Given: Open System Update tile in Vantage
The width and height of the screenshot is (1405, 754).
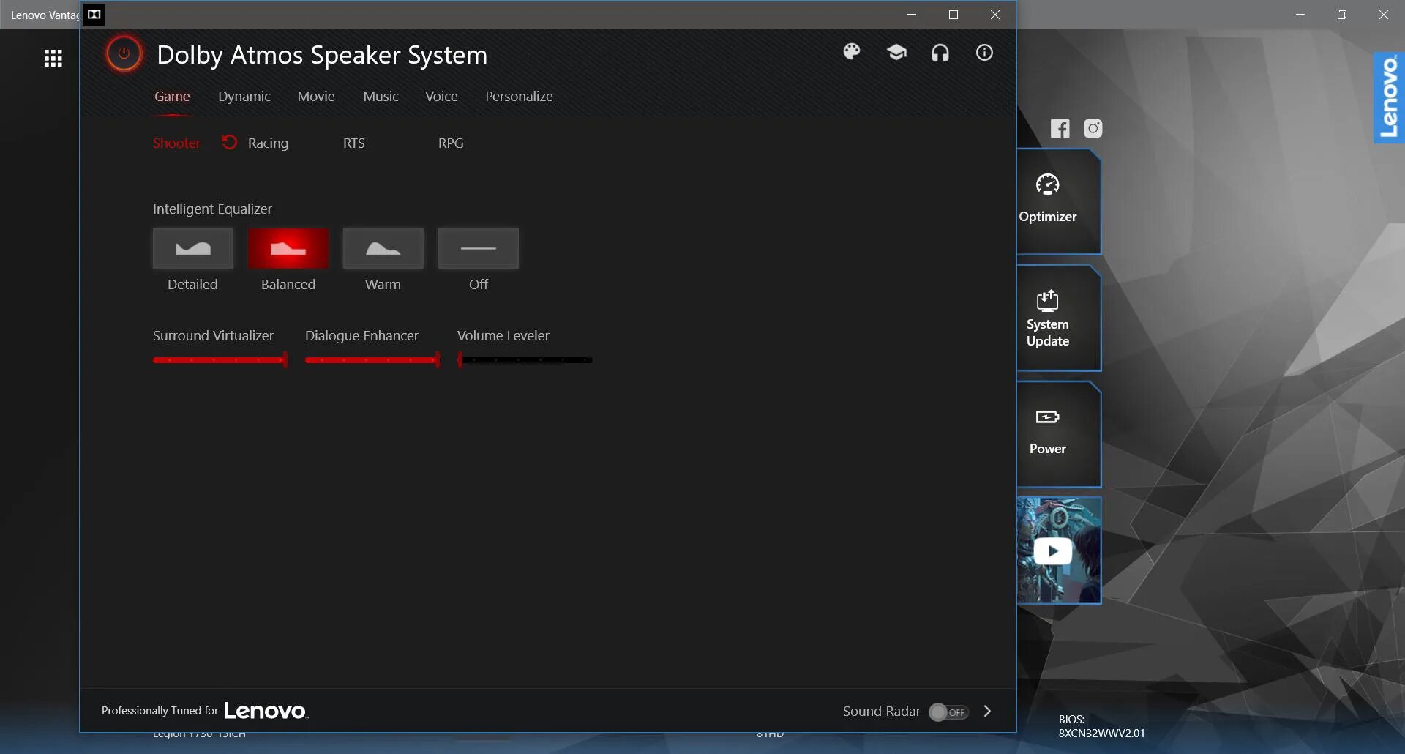Looking at the screenshot, I should point(1058,318).
